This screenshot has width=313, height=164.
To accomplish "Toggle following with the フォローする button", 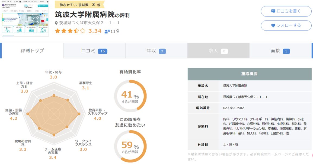I will coord(286,25).
